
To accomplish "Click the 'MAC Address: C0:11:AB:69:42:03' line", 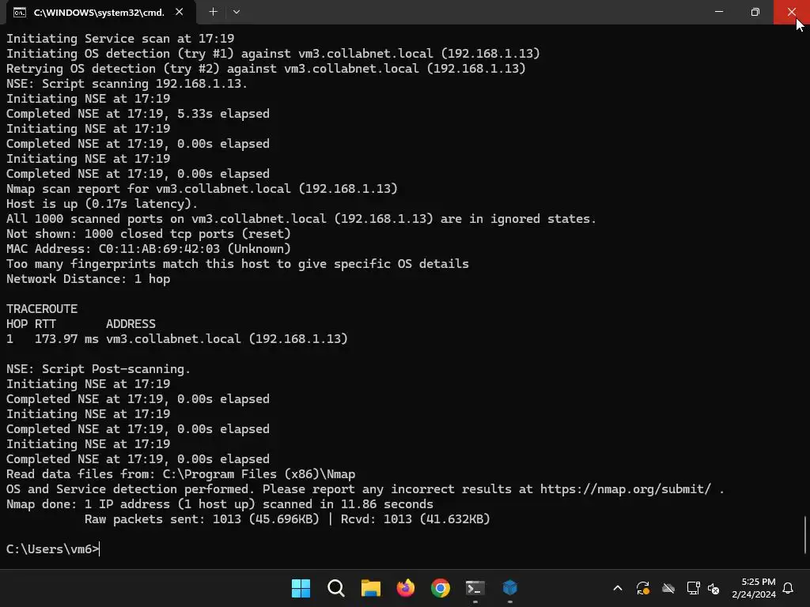I will (148, 248).
